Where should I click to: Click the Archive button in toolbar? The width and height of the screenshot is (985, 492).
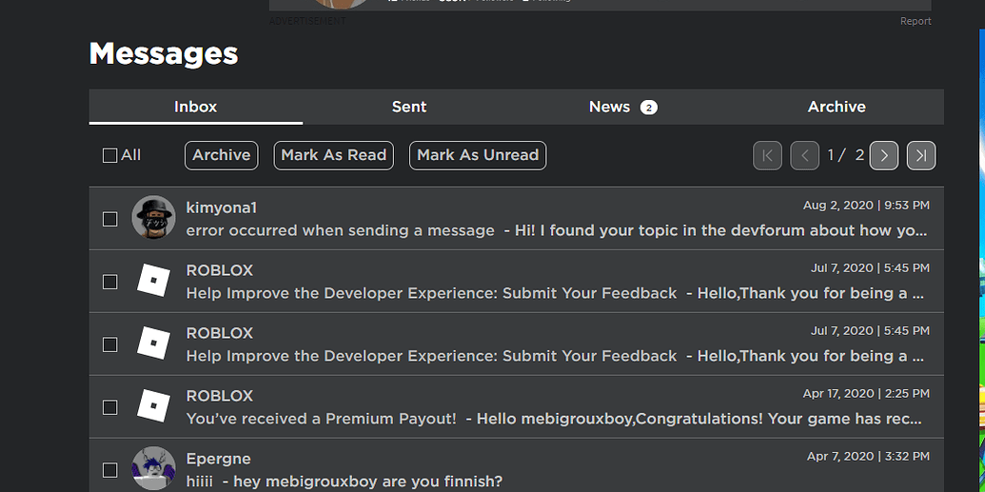pyautogui.click(x=221, y=155)
